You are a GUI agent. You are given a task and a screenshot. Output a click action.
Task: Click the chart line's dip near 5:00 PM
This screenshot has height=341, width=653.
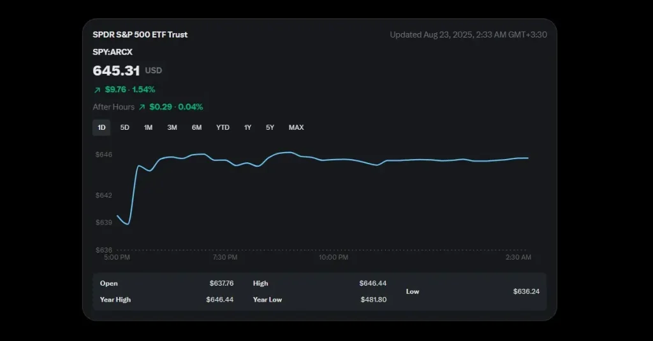(128, 224)
